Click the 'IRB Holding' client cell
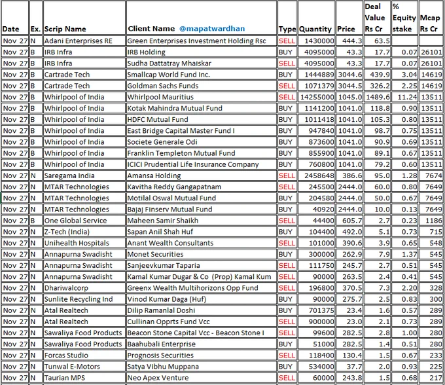Screen dimensions: 445x385 202,52
